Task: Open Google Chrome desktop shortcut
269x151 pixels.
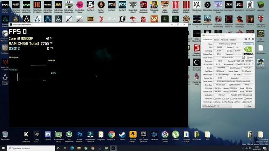Action: [111, 135]
